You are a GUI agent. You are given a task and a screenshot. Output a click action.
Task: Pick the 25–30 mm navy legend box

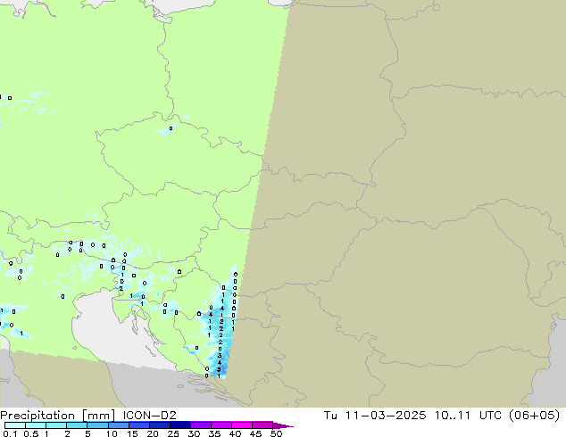point(179,425)
